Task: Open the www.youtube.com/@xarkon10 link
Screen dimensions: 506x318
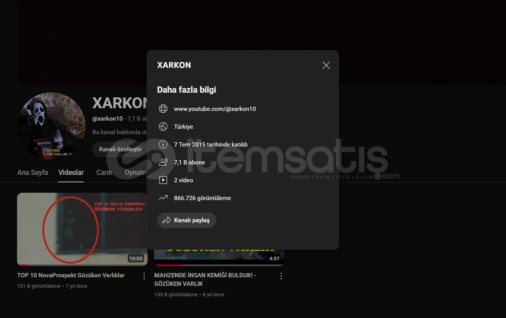Action: 215,109
